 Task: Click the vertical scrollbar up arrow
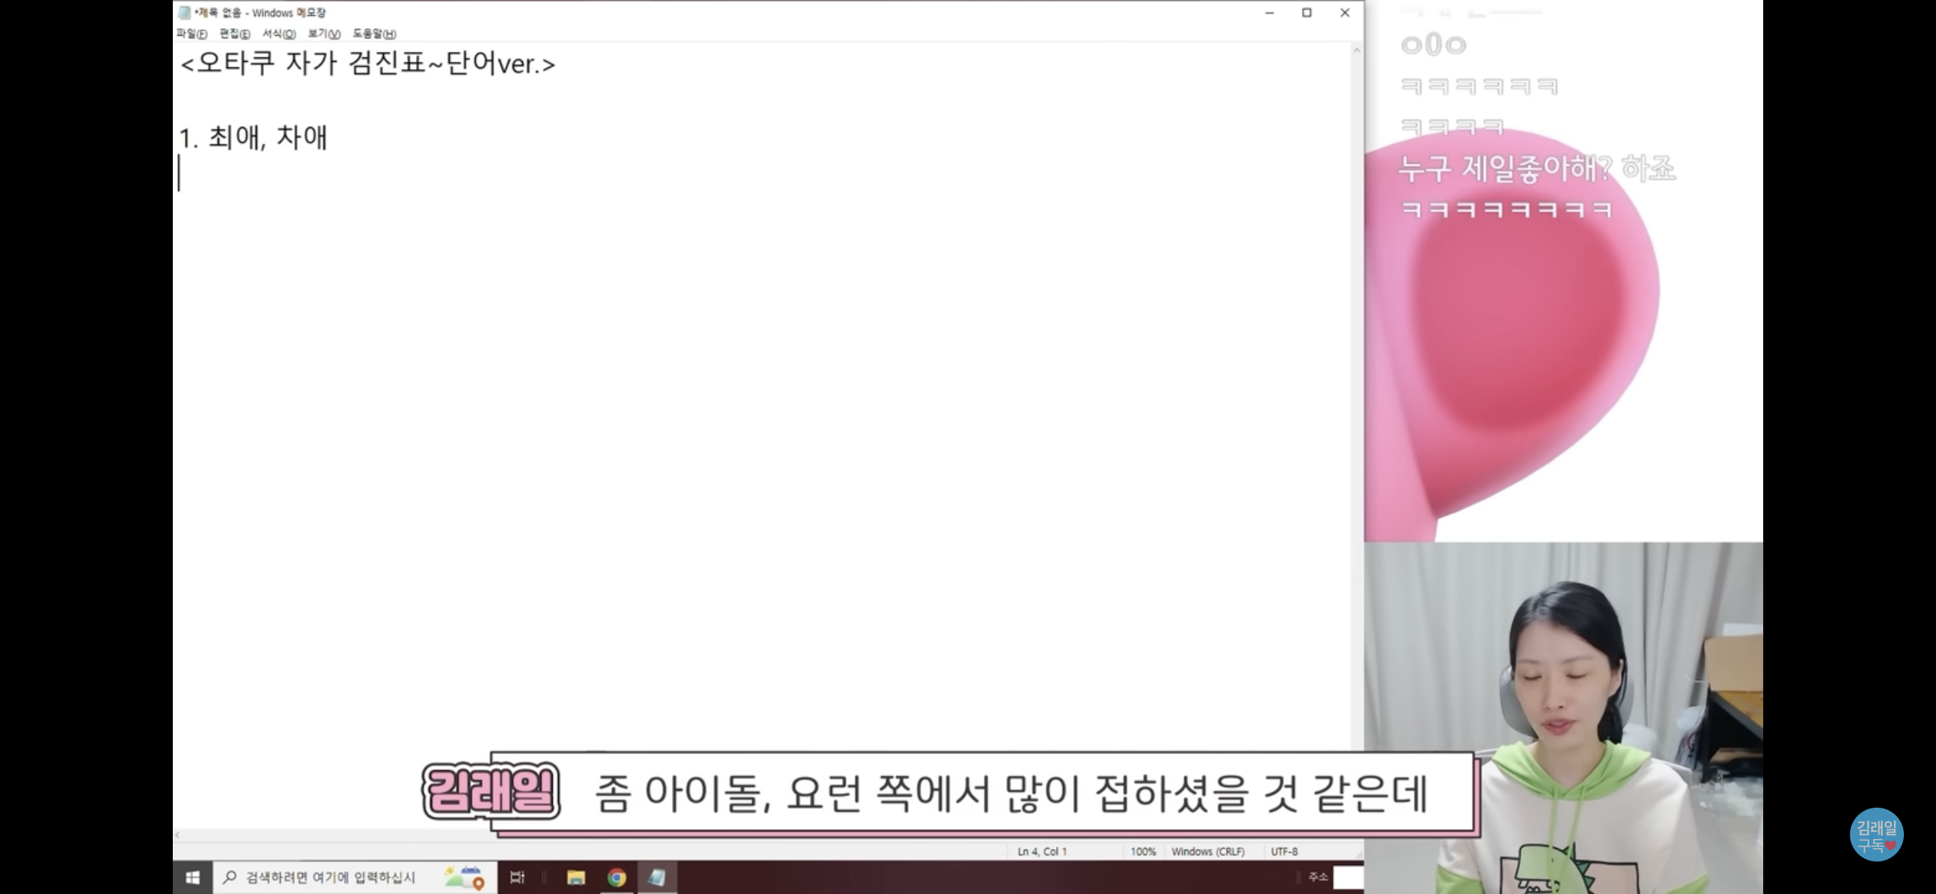point(1357,50)
